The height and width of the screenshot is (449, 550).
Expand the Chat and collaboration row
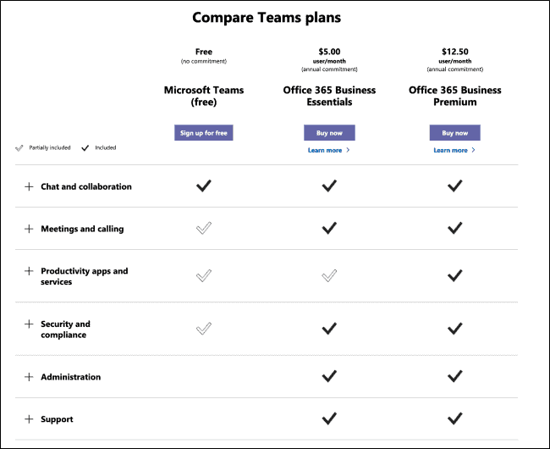click(x=29, y=186)
